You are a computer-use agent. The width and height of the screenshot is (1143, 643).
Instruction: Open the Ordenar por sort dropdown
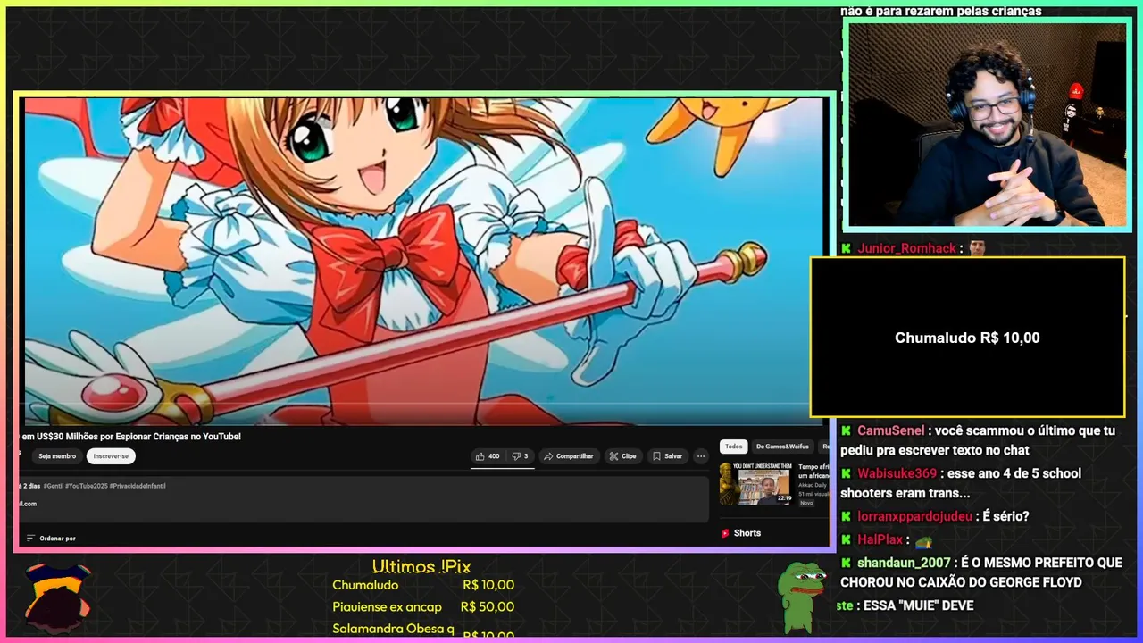(51, 539)
